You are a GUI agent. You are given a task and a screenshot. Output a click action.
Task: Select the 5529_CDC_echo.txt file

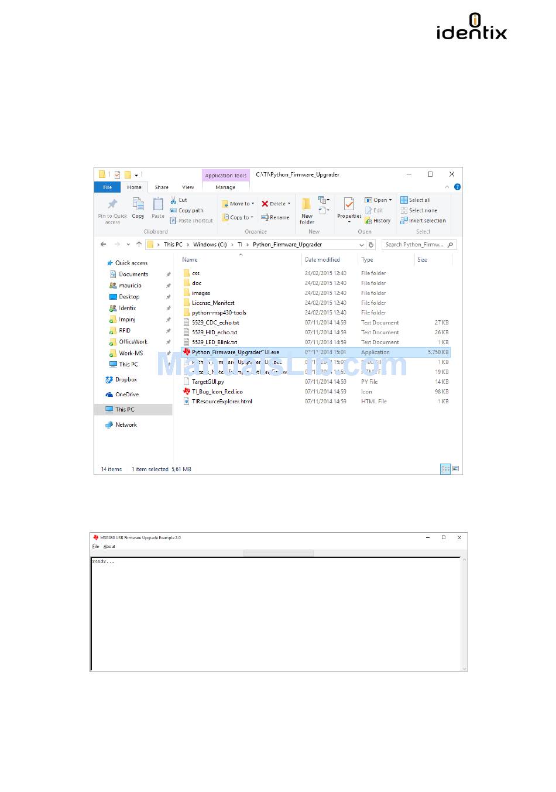tap(211, 323)
